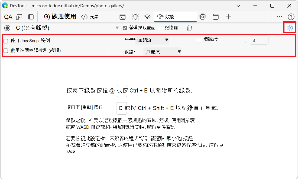Click the Network connectivity icon

(147, 16)
